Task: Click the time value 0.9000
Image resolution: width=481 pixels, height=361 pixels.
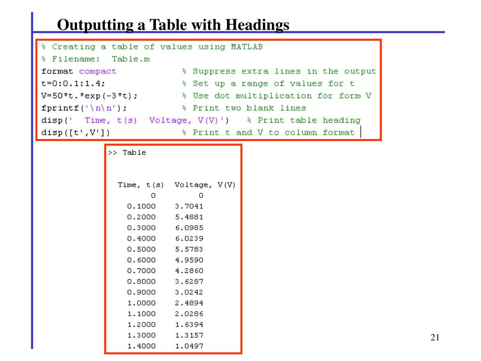Action: click(141, 292)
